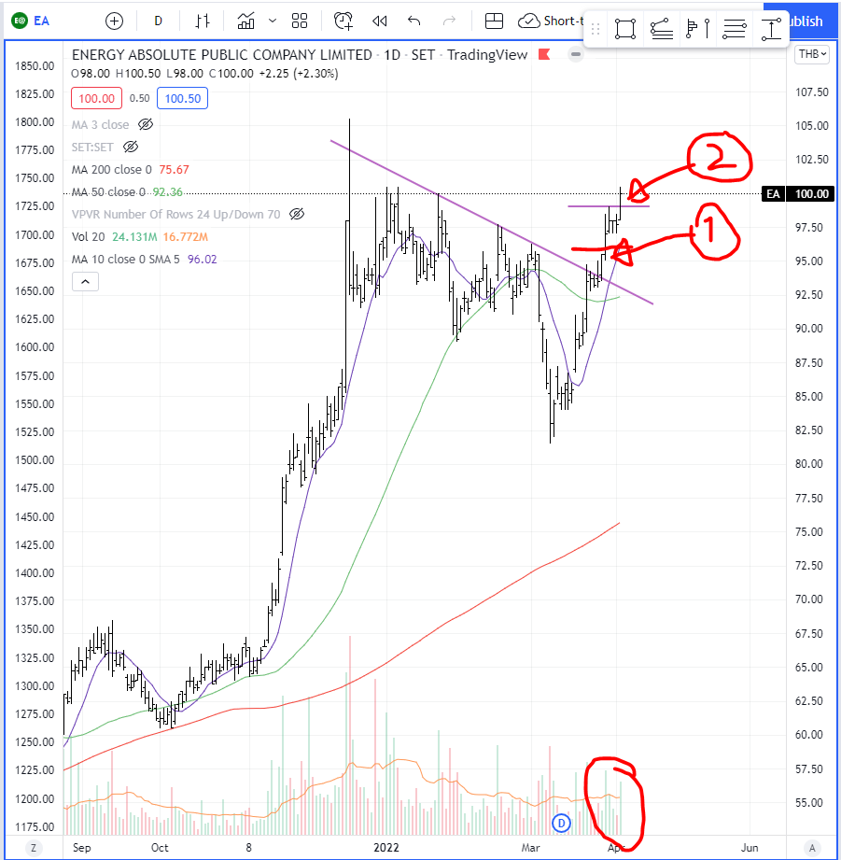Click the 1850.00 left axis value
This screenshot has height=860, width=841.
click(x=35, y=65)
